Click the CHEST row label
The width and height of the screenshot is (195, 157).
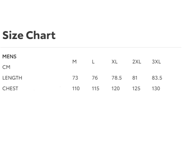click(10, 89)
